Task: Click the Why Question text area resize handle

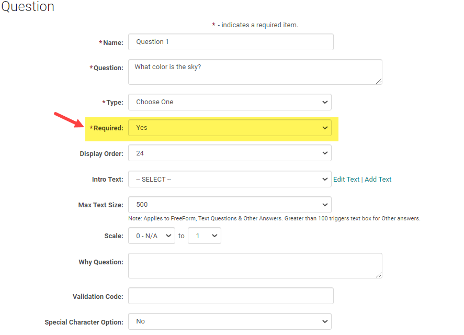Action: (x=379, y=275)
